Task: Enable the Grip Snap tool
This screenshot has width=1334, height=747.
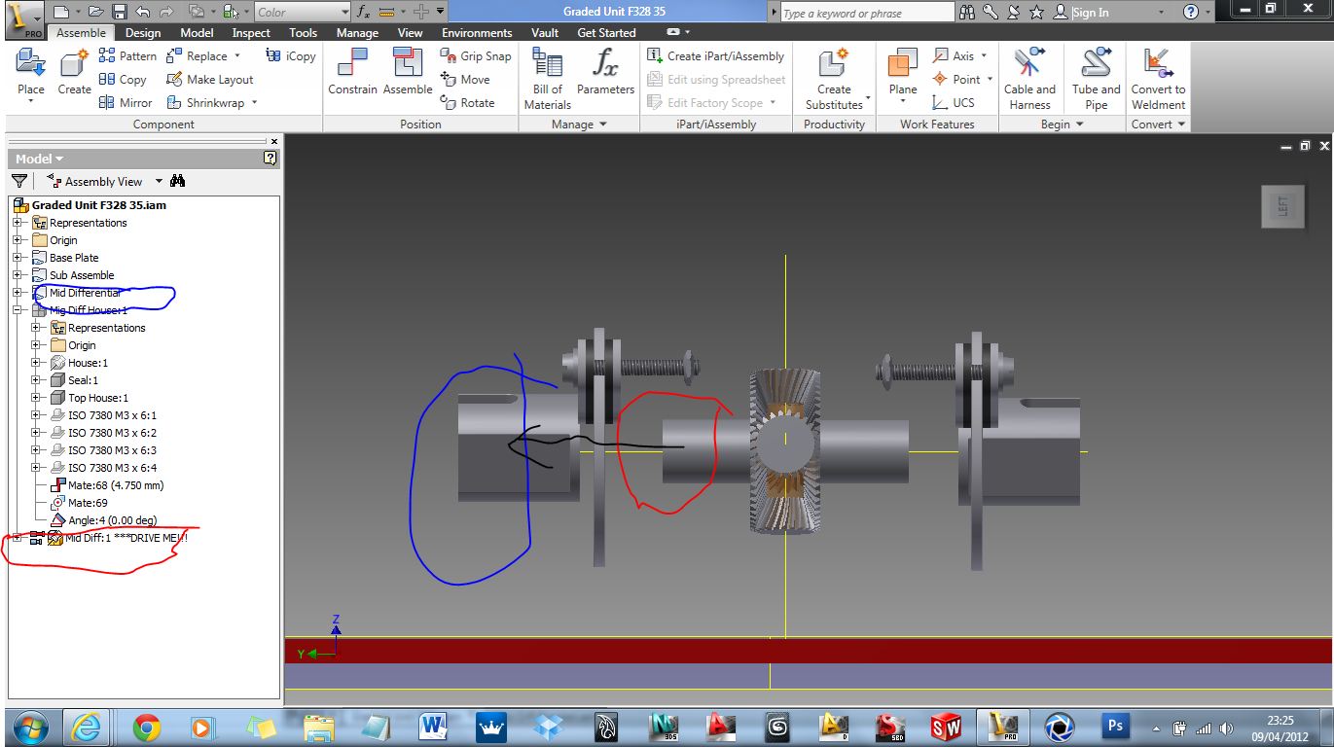Action: click(476, 56)
